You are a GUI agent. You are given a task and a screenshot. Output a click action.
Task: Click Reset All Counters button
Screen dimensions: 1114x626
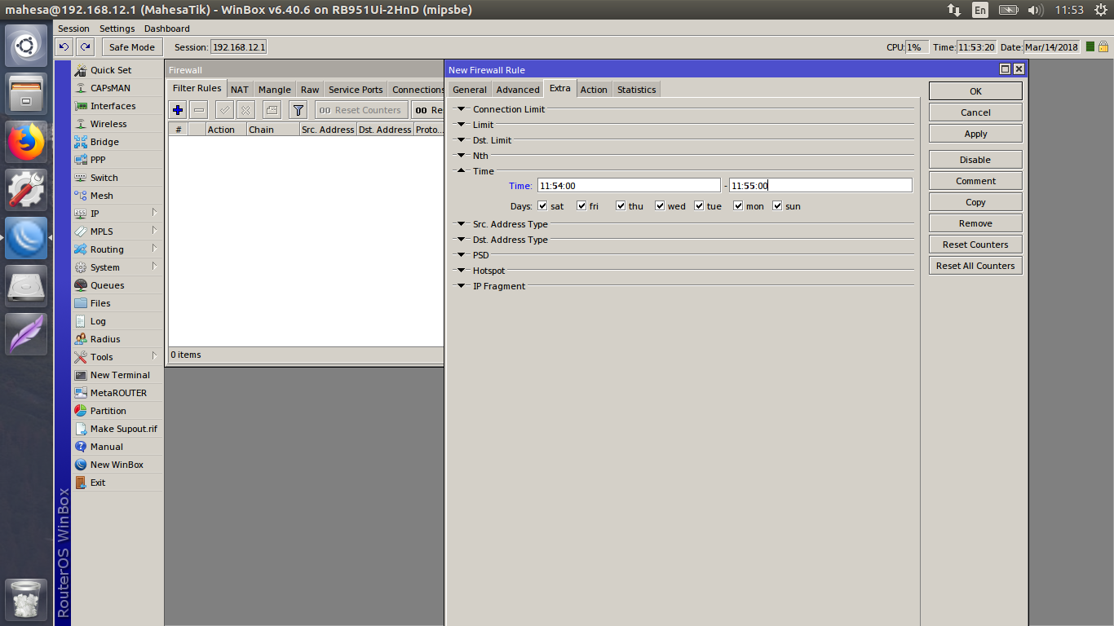tap(975, 266)
